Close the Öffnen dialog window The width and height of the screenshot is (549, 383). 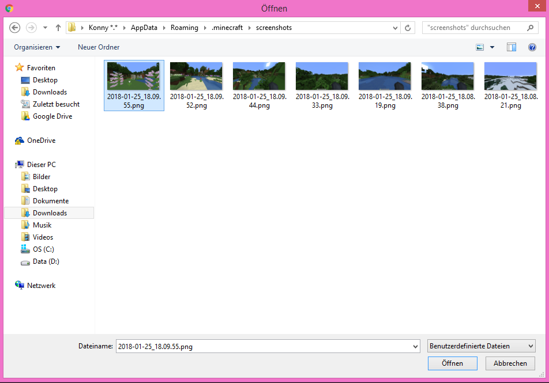[x=537, y=6]
